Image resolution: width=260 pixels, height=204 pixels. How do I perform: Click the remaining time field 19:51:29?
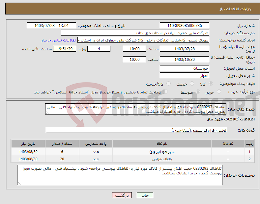[65, 49]
